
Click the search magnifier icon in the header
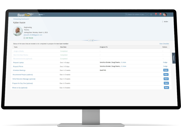tap(126, 14)
